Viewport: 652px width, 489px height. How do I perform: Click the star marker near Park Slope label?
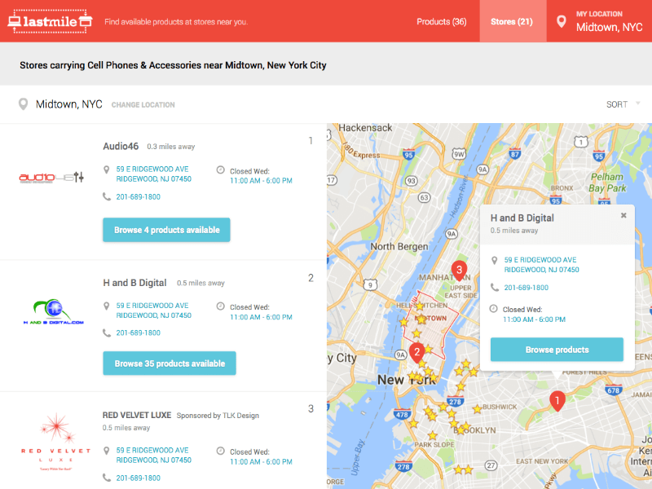coord(433,435)
